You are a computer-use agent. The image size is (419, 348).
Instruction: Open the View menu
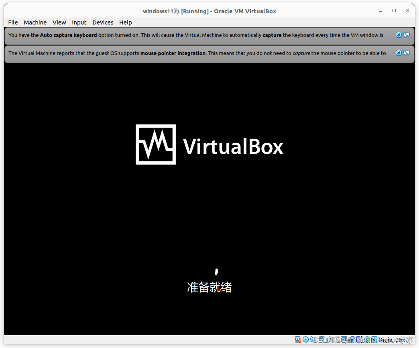59,22
